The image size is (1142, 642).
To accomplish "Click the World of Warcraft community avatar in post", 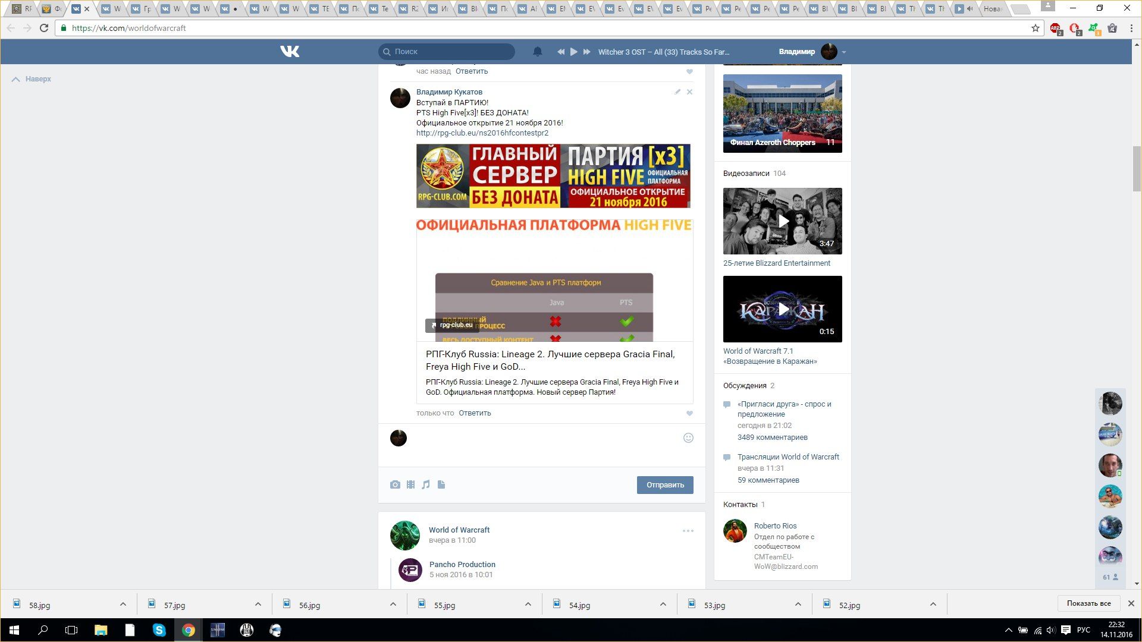I will 405,535.
